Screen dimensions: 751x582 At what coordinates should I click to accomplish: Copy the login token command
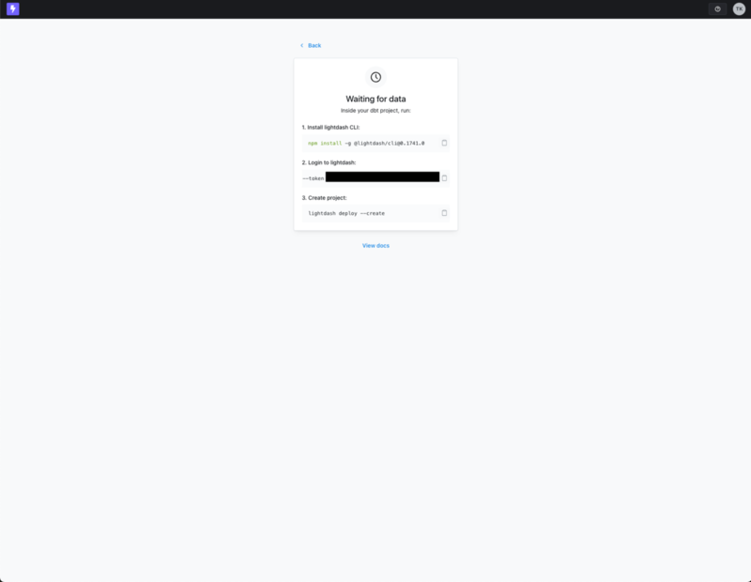(x=444, y=178)
